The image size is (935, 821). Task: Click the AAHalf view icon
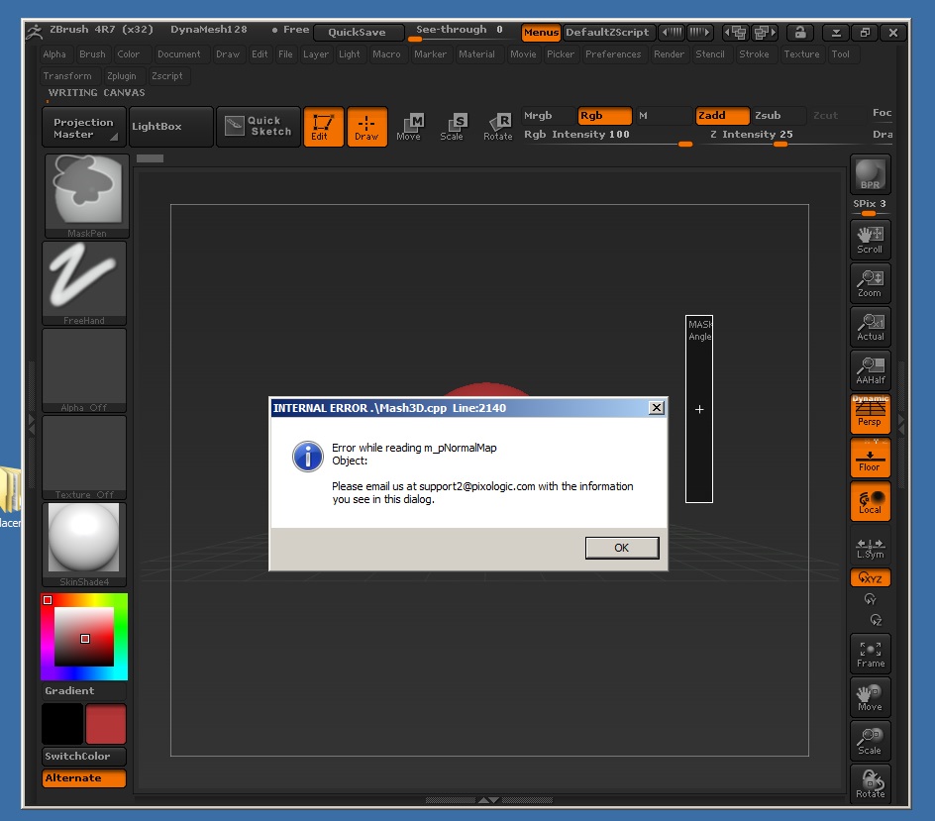(870, 370)
